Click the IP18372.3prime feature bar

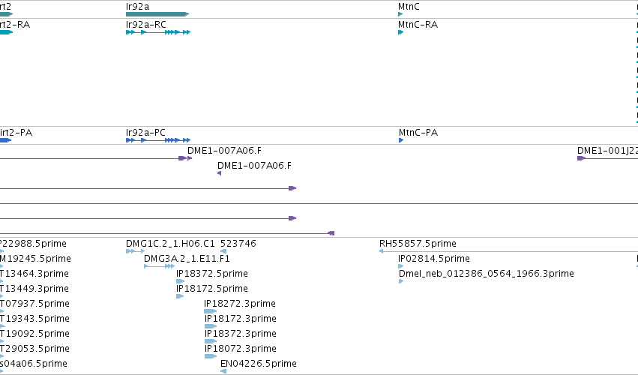[211, 341]
